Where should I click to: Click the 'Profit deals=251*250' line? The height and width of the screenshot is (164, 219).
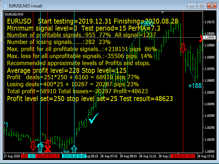coord(73,77)
